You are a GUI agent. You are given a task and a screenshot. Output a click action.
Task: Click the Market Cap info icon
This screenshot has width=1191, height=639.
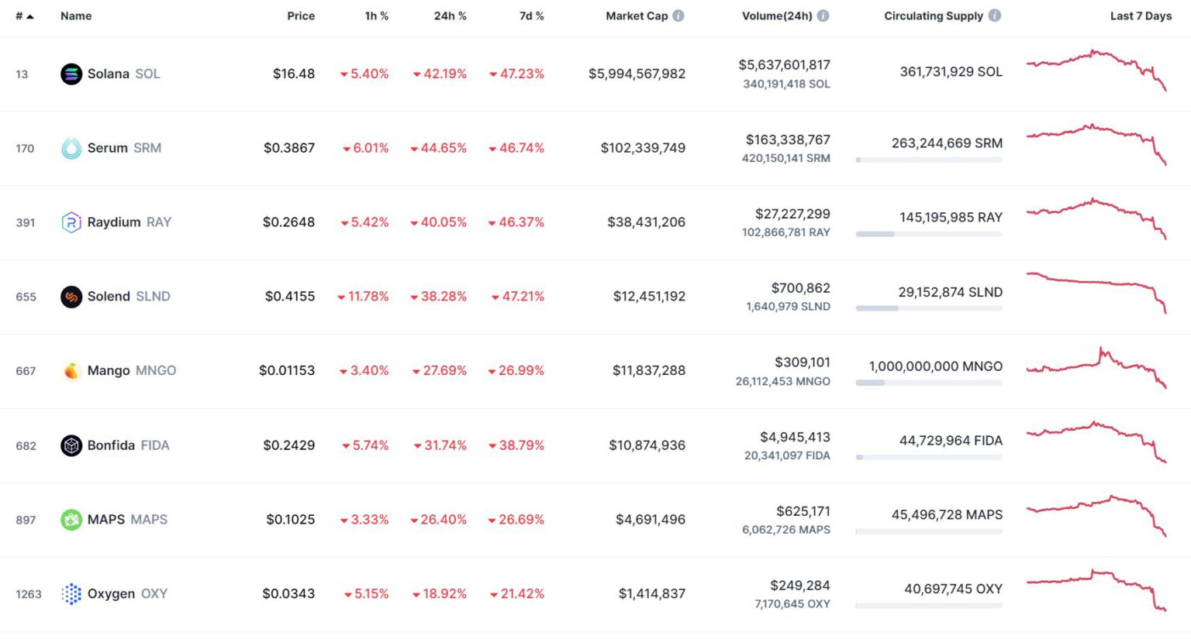(678, 15)
